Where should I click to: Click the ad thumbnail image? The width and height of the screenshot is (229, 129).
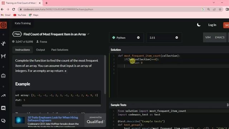(20, 120)
